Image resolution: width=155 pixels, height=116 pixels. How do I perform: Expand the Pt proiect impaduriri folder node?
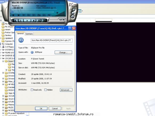tap(3, 113)
